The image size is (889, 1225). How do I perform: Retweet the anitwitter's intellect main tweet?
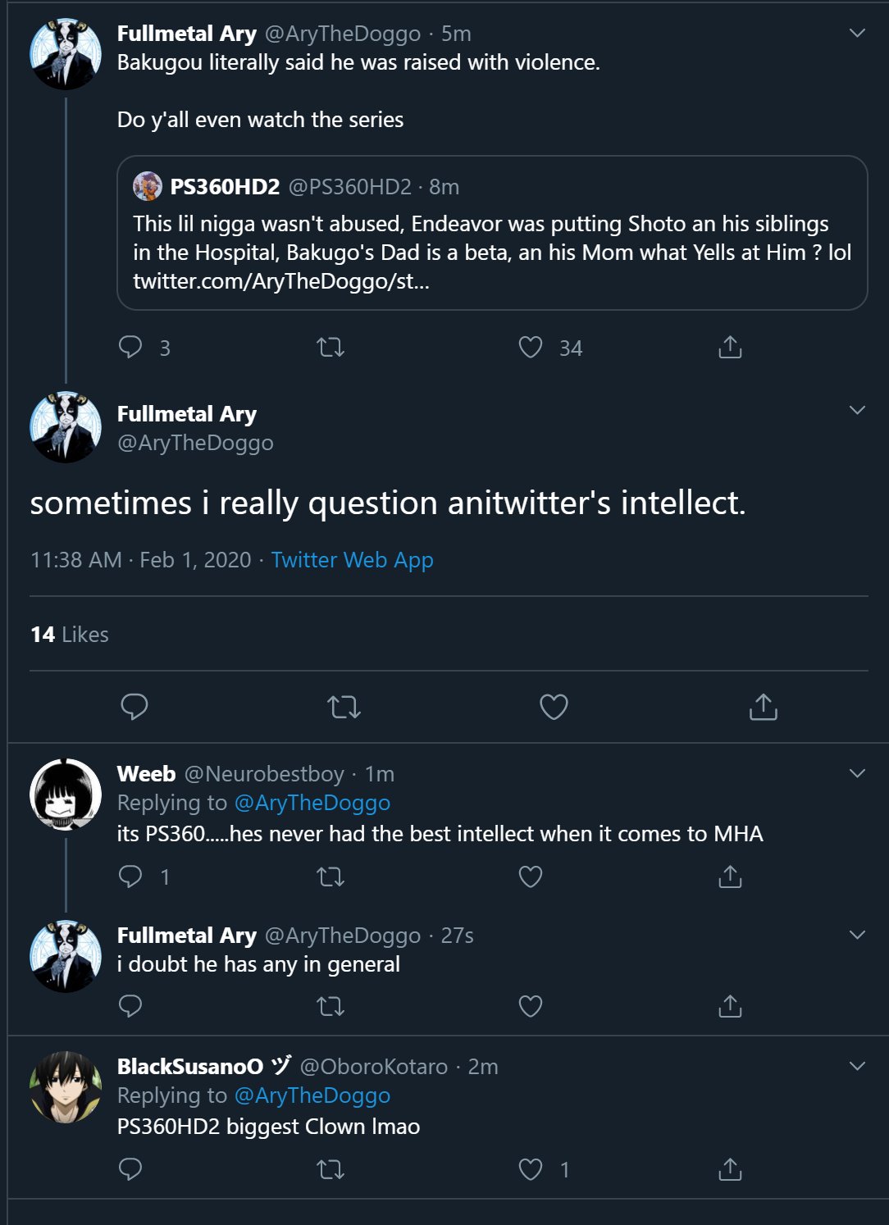[x=344, y=706]
